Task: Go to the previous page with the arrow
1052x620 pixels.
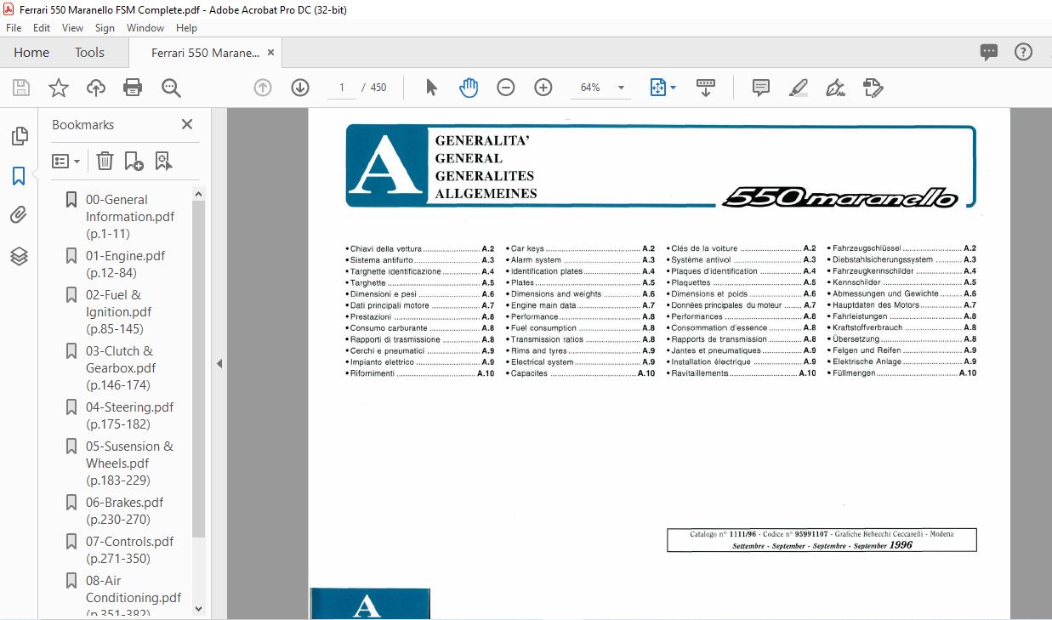Action: click(x=263, y=88)
